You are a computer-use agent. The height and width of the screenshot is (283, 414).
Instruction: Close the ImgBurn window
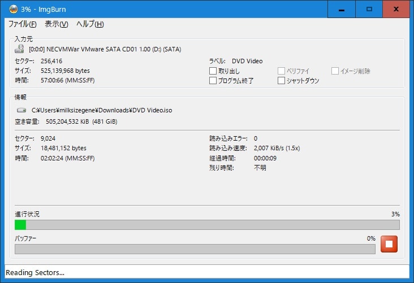tap(396, 9)
